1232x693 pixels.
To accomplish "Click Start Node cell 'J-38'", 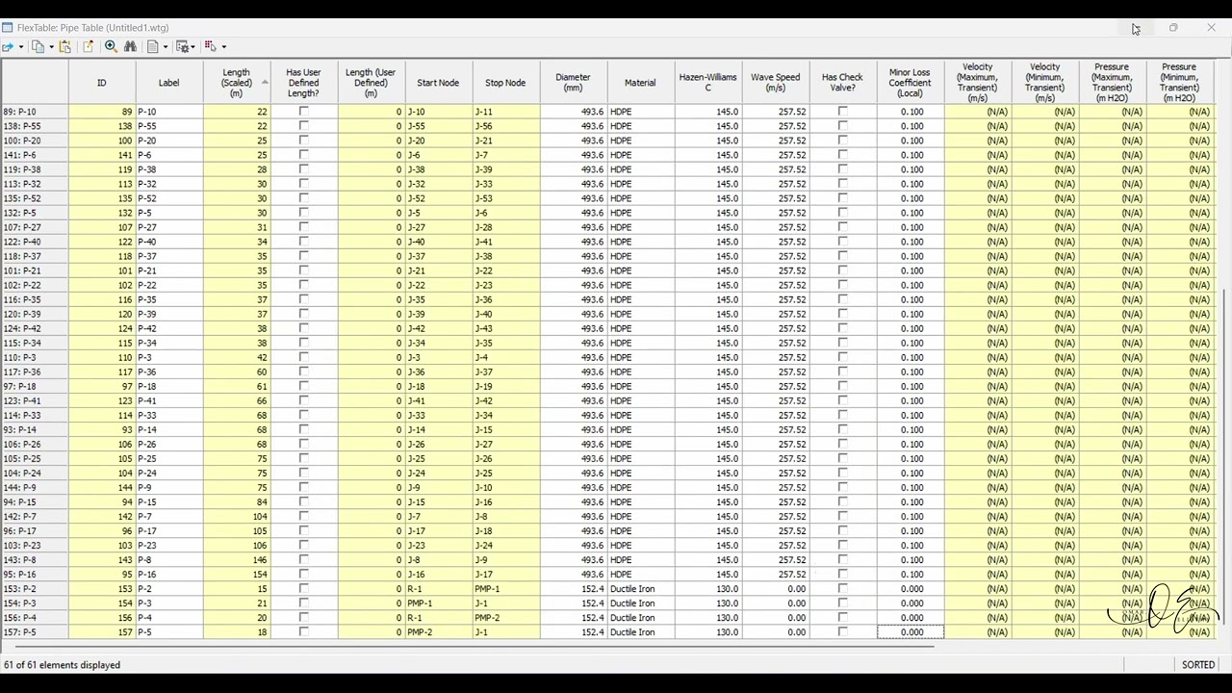I will [x=439, y=169].
